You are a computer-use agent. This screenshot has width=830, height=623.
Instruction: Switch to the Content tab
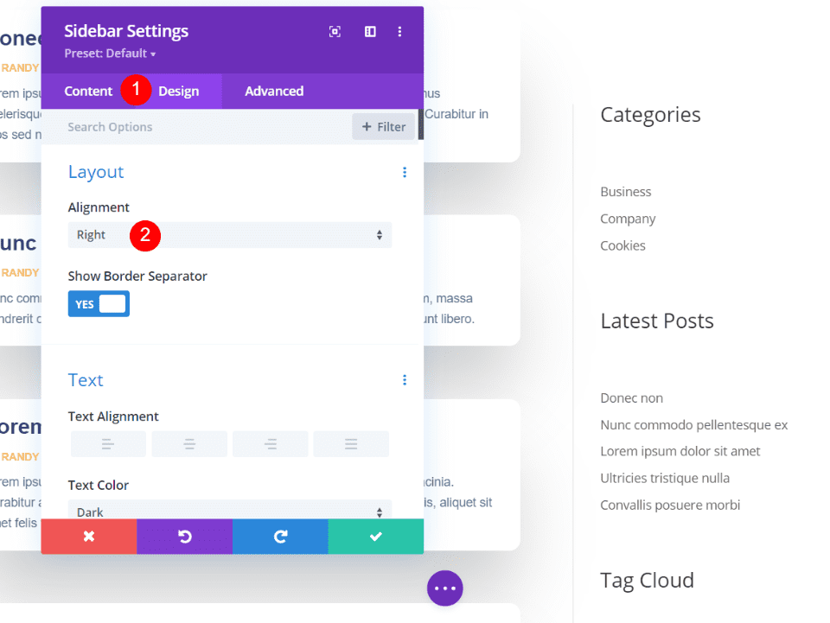click(87, 91)
